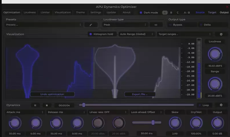Image resolution: width=230 pixels, height=137 pixels.
Task: Open the Linear rate: OFF dropdown
Action: 108,112
